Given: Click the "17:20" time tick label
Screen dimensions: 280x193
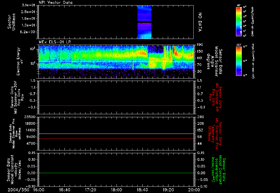Looking at the screenshot, I should 91,190.
